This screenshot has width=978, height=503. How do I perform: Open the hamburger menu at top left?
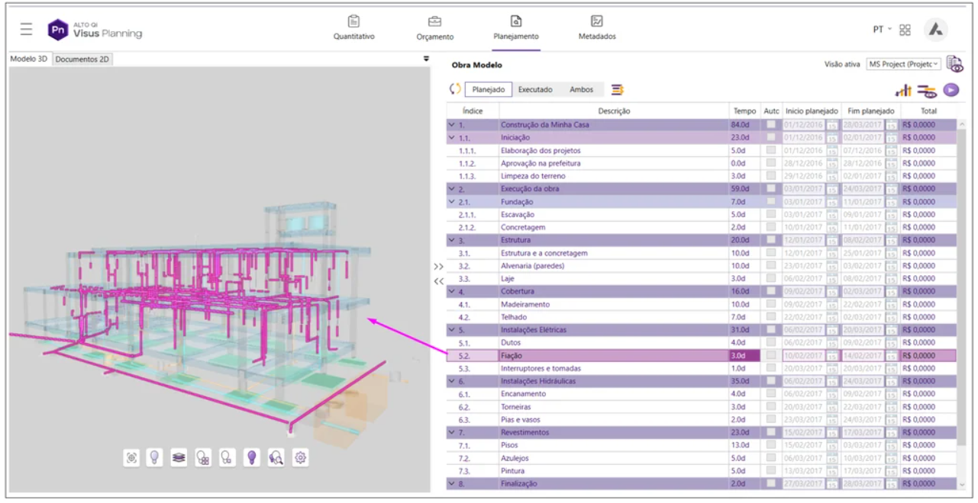27,30
